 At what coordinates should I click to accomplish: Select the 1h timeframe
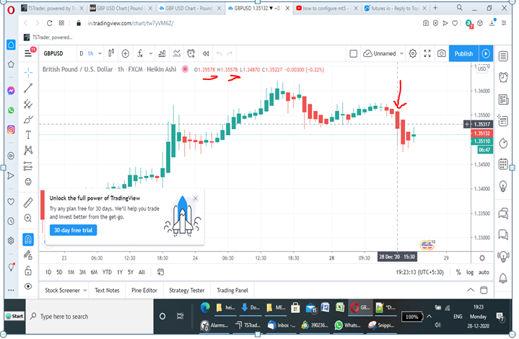[x=90, y=53]
